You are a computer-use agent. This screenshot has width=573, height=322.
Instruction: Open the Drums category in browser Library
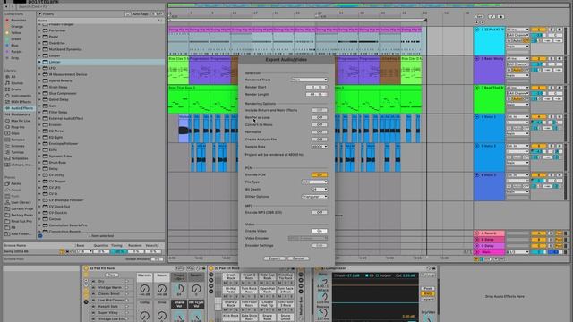[16, 89]
